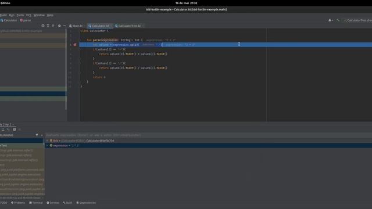372x209 pixels.
Task: Select the 'this' Calculator variable row
Action: [208, 140]
